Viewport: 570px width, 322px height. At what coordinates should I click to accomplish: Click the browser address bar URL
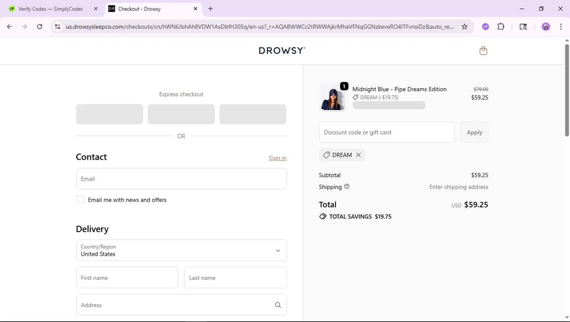pos(260,27)
